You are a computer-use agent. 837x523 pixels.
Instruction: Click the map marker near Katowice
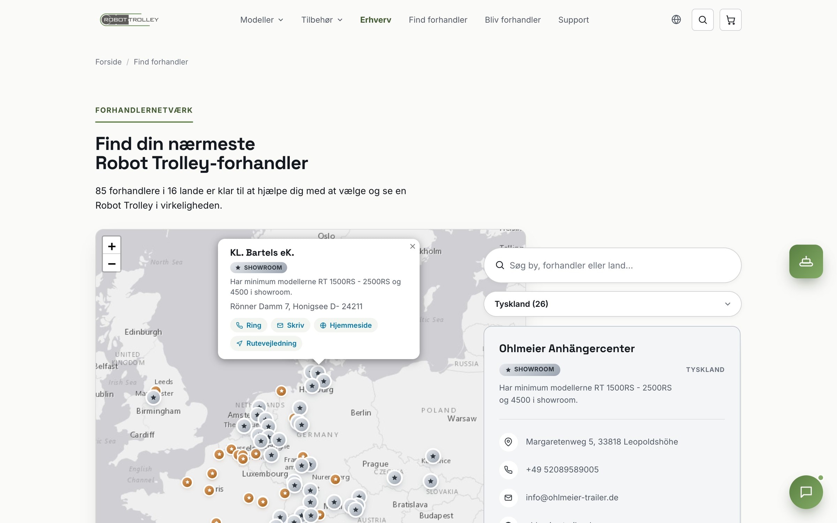click(x=433, y=456)
